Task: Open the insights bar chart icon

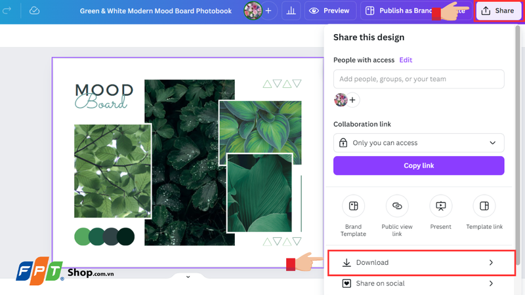Action: tap(291, 10)
